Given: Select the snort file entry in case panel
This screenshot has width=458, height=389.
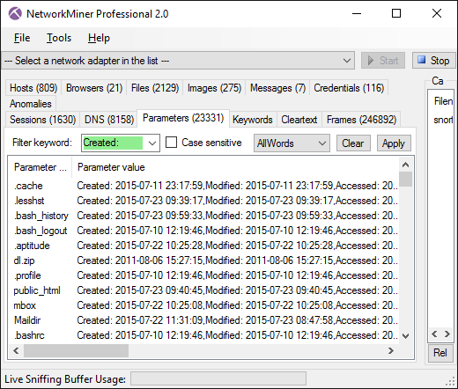Looking at the screenshot, I should (443, 120).
